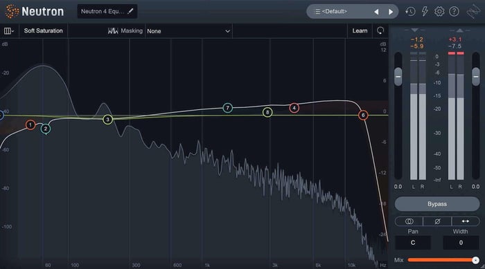
Task: Click the input RMS reading -5.9
Action: [x=417, y=46]
